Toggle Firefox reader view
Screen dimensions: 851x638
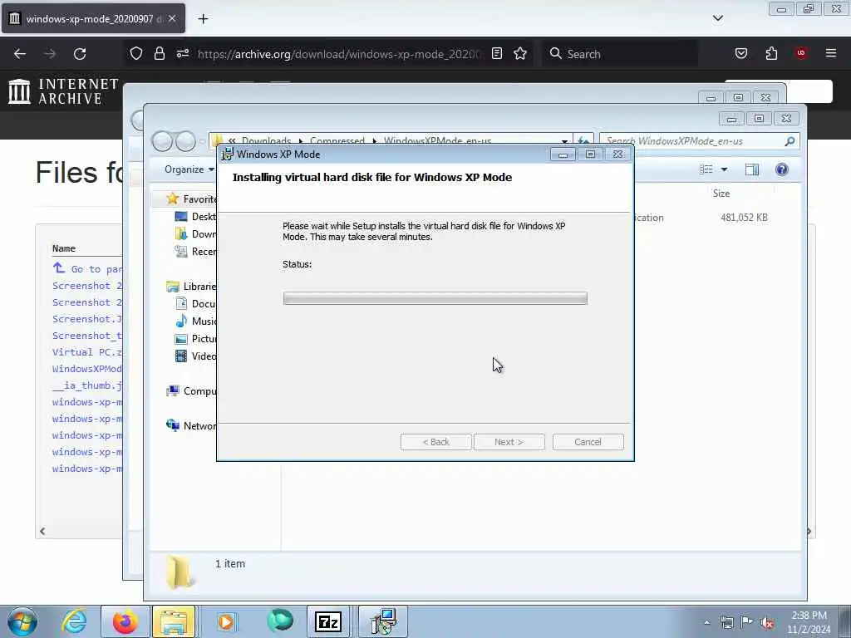click(497, 53)
